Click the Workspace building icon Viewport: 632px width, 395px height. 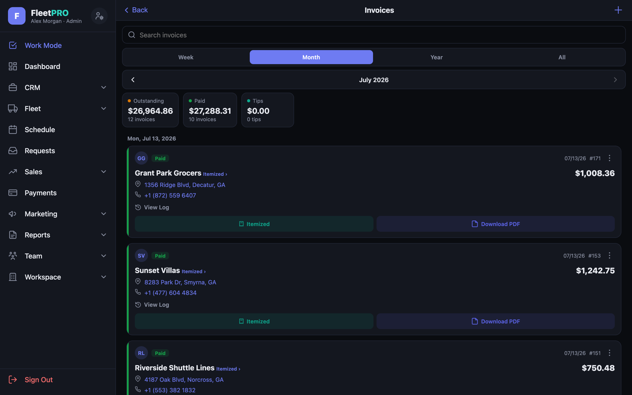coord(13,277)
